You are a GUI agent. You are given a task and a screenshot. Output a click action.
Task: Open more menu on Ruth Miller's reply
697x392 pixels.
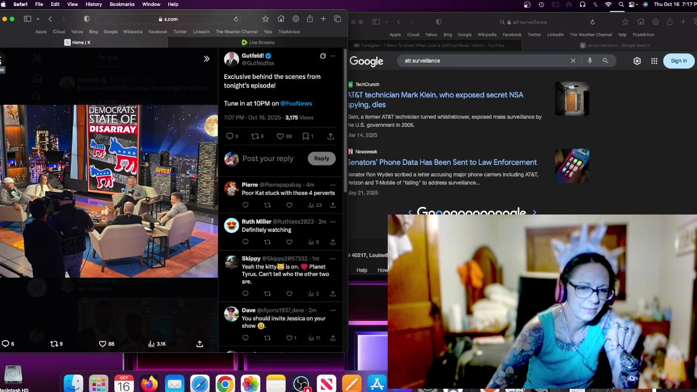tap(333, 222)
